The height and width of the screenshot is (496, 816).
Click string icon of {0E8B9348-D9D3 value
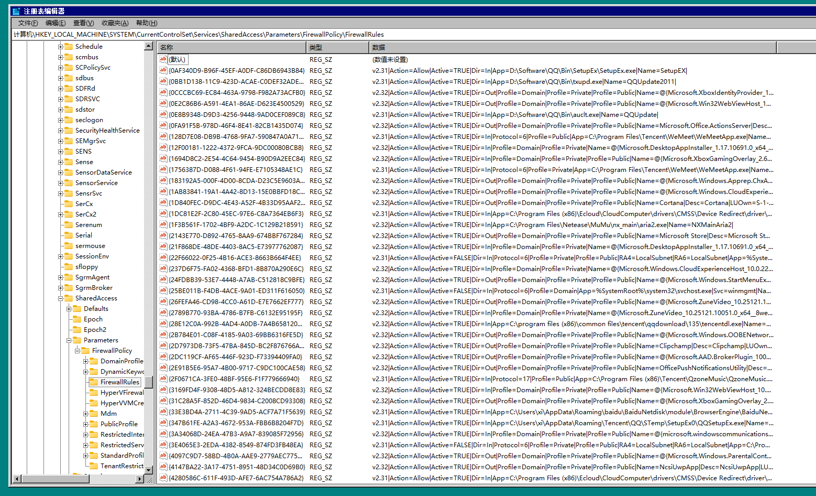tap(163, 114)
